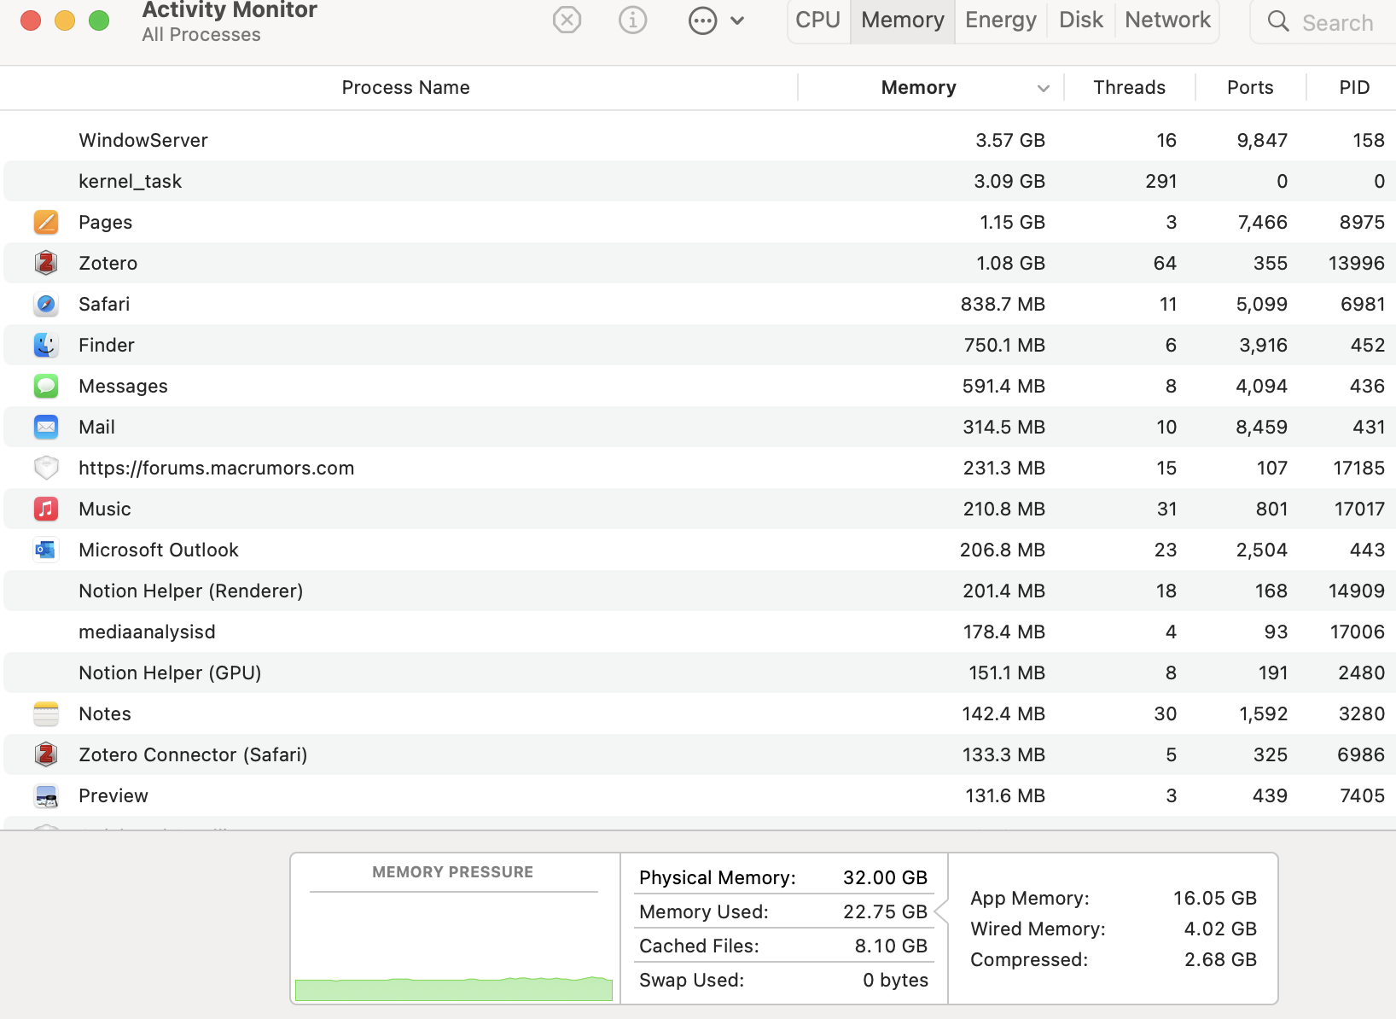Image resolution: width=1396 pixels, height=1019 pixels.
Task: Select the Zotero app icon row
Action: (x=46, y=263)
